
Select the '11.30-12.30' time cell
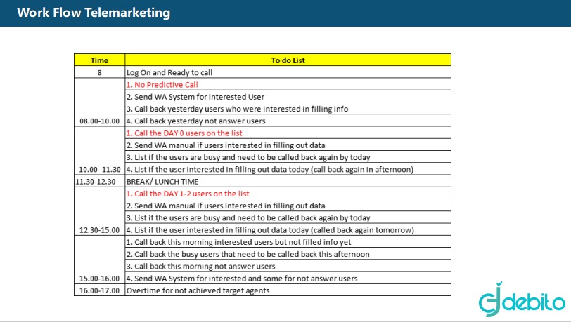[99, 182]
